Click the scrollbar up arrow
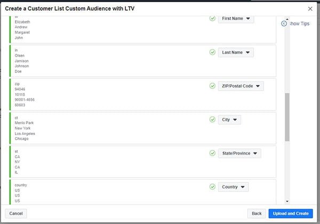This screenshot has width=320, height=224. pyautogui.click(x=287, y=19)
